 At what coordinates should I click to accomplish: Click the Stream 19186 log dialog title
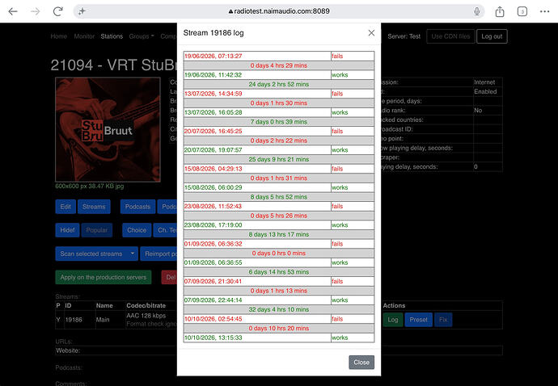[x=213, y=33]
